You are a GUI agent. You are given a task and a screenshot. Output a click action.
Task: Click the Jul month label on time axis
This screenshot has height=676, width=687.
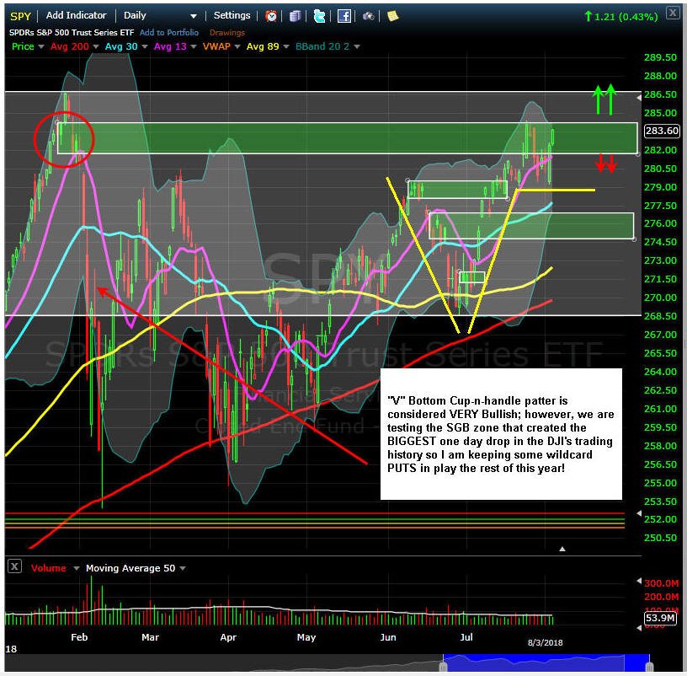(466, 637)
